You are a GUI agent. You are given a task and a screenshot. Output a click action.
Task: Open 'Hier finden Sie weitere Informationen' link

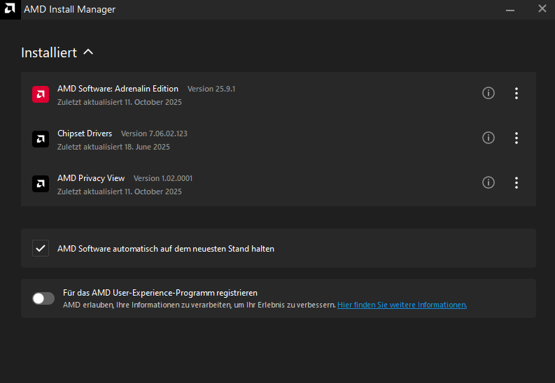point(402,305)
